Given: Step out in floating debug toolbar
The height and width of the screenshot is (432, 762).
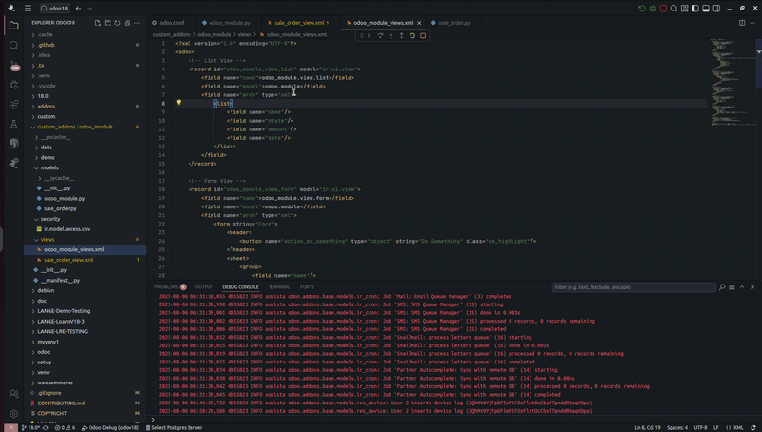Looking at the screenshot, I should 401,35.
